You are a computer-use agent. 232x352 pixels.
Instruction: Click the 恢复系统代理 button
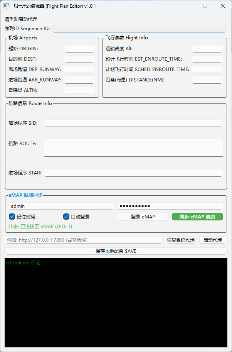coord(181,240)
